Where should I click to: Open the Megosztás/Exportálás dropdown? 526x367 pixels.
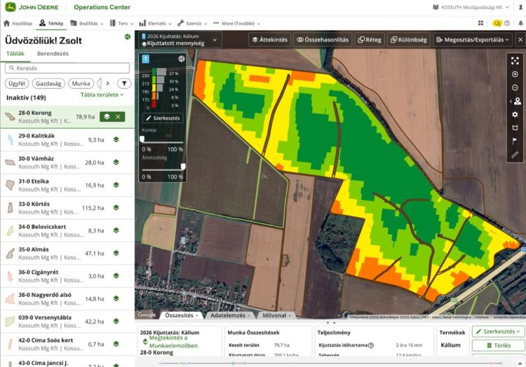point(471,40)
